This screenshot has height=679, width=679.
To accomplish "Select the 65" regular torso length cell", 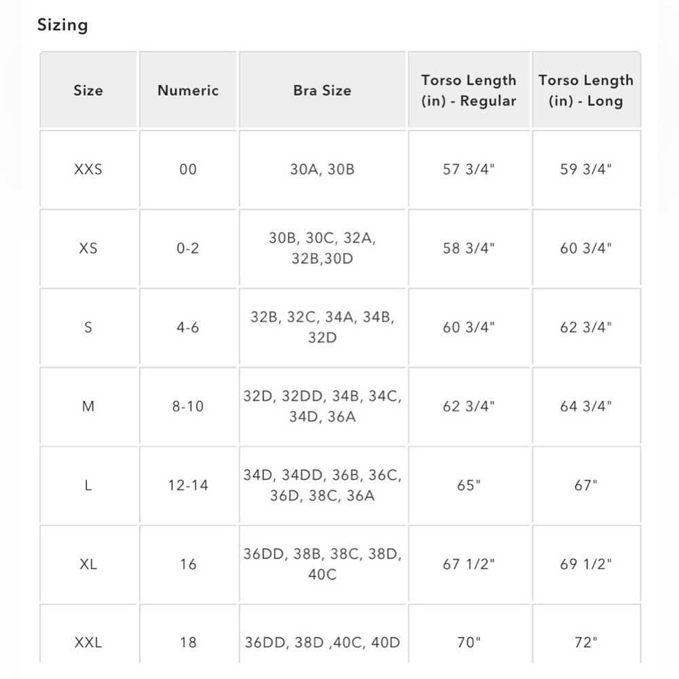I will tap(469, 485).
